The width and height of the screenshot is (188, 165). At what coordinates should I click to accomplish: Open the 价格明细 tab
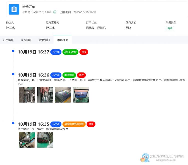[26, 40]
